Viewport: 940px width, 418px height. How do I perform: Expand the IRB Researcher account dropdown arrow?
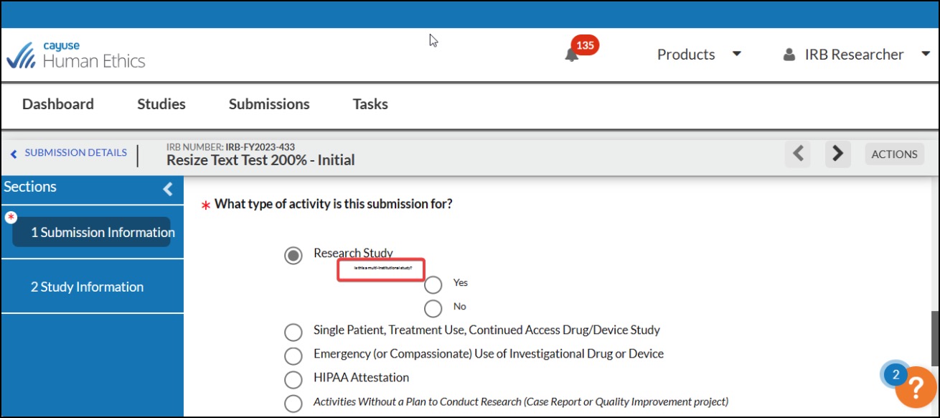pyautogui.click(x=925, y=54)
